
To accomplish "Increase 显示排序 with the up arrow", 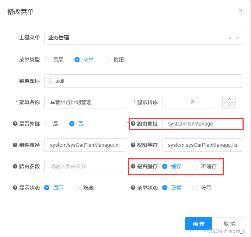I will pyautogui.click(x=229, y=99).
